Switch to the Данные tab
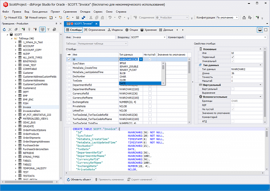The width and height of the screenshot is (270, 191). [166, 30]
